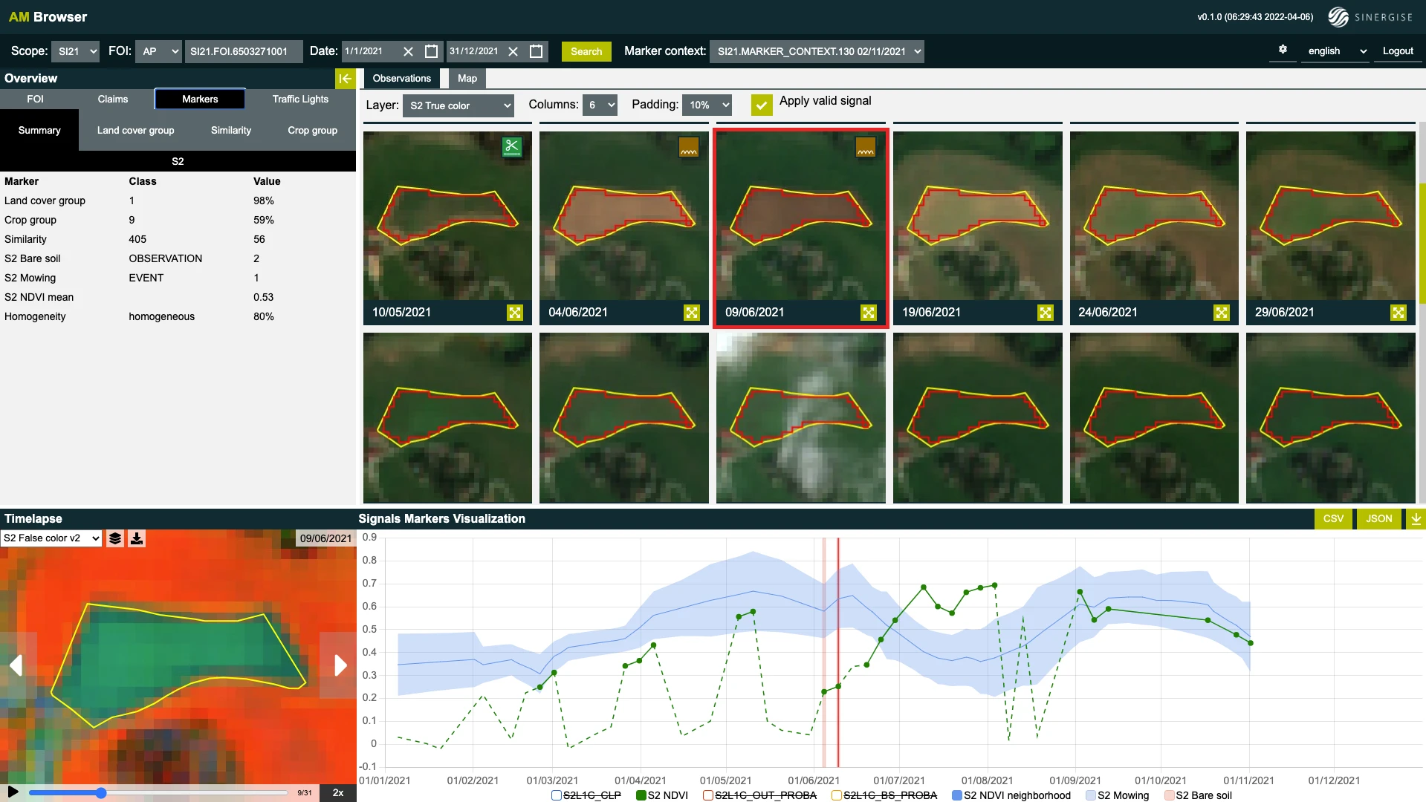Click the Search button
The image size is (1426, 802).
pyautogui.click(x=586, y=51)
